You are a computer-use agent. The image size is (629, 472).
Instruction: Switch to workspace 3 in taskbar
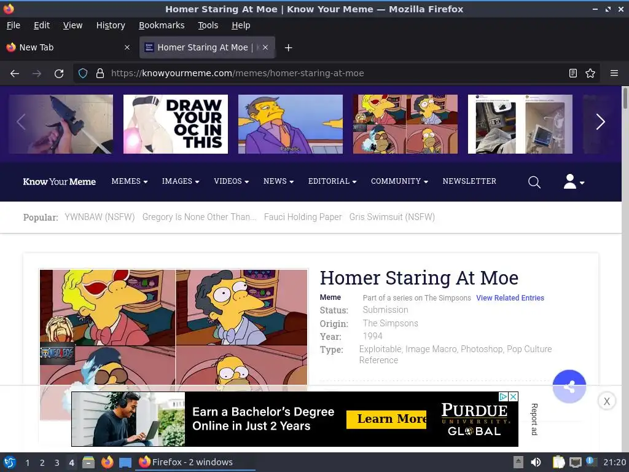pos(57,463)
